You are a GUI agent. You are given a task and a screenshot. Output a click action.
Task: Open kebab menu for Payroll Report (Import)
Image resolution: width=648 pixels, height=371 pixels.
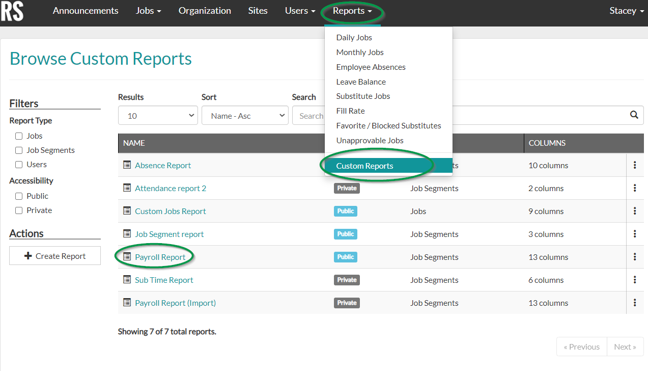point(635,303)
